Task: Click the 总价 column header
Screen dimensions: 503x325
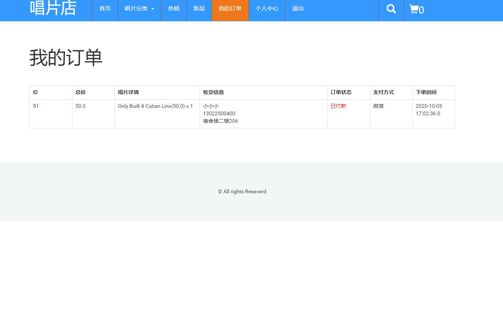Action: pos(80,92)
